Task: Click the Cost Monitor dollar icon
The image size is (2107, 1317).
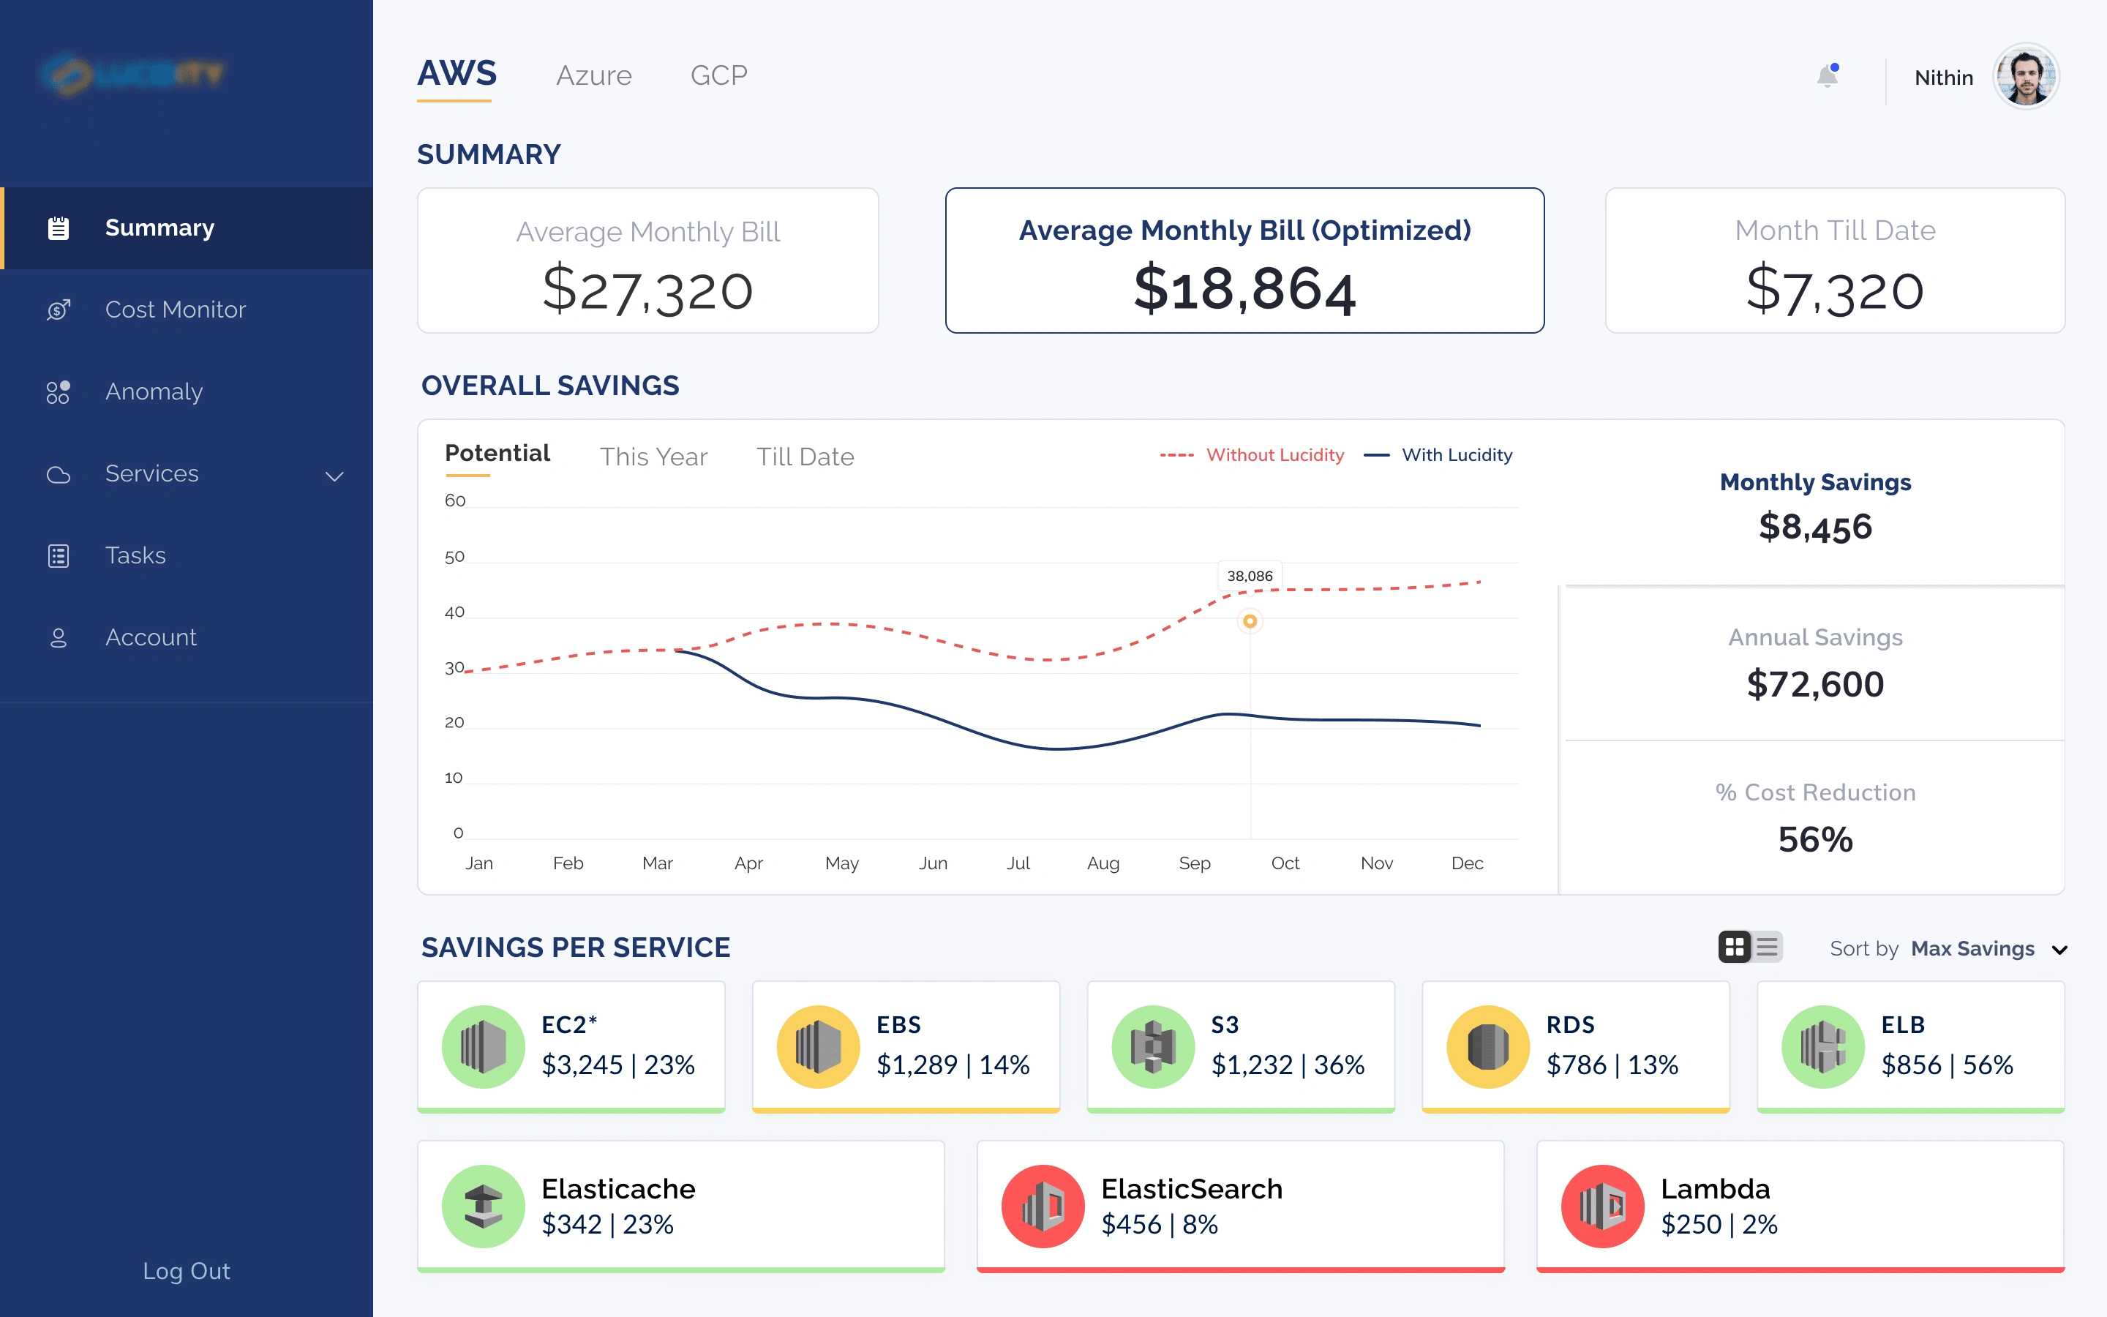Action: pyautogui.click(x=59, y=309)
